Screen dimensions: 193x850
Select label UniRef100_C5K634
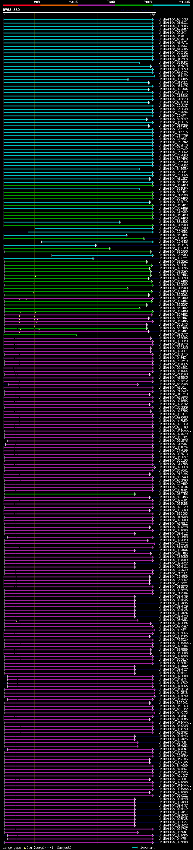pos(173,139)
